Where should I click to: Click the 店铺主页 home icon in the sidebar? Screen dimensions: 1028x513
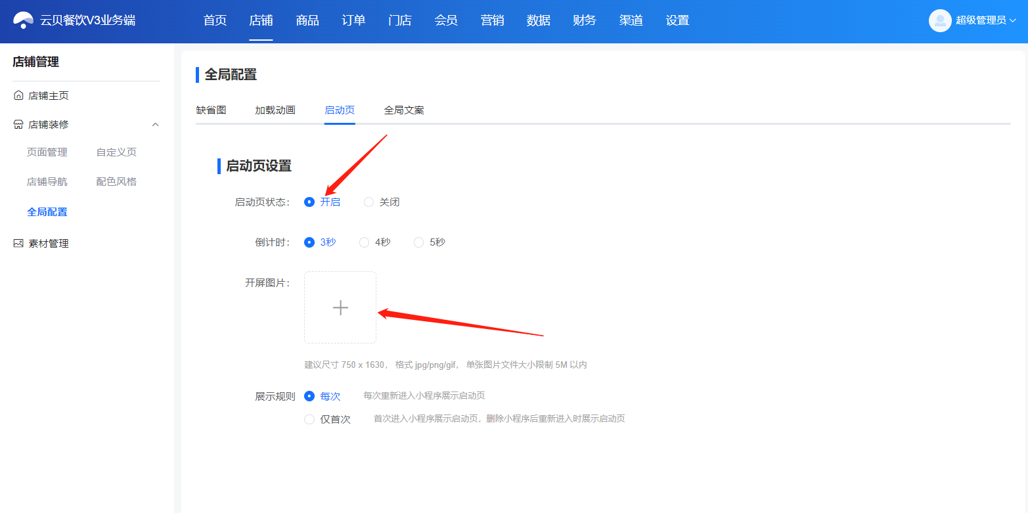18,96
